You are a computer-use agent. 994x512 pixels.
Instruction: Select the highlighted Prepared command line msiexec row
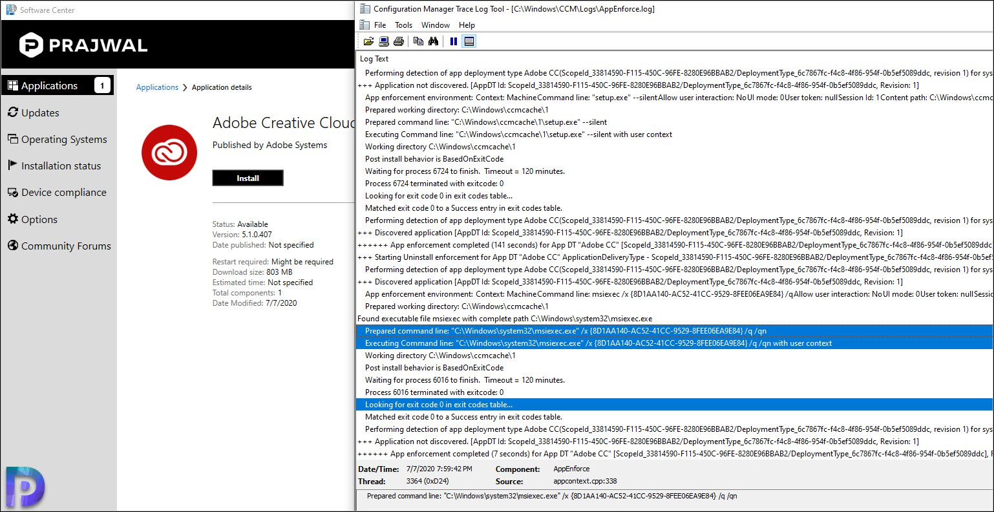click(675, 331)
